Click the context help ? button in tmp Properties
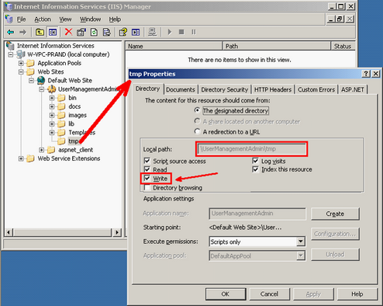Viewport: 383px width, 306px height. click(366, 74)
